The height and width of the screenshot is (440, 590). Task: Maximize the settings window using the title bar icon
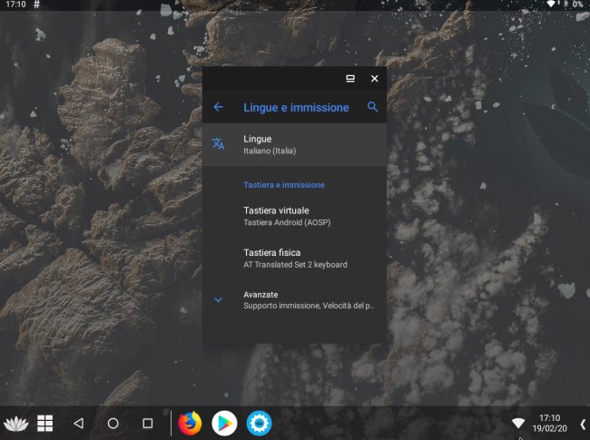350,79
